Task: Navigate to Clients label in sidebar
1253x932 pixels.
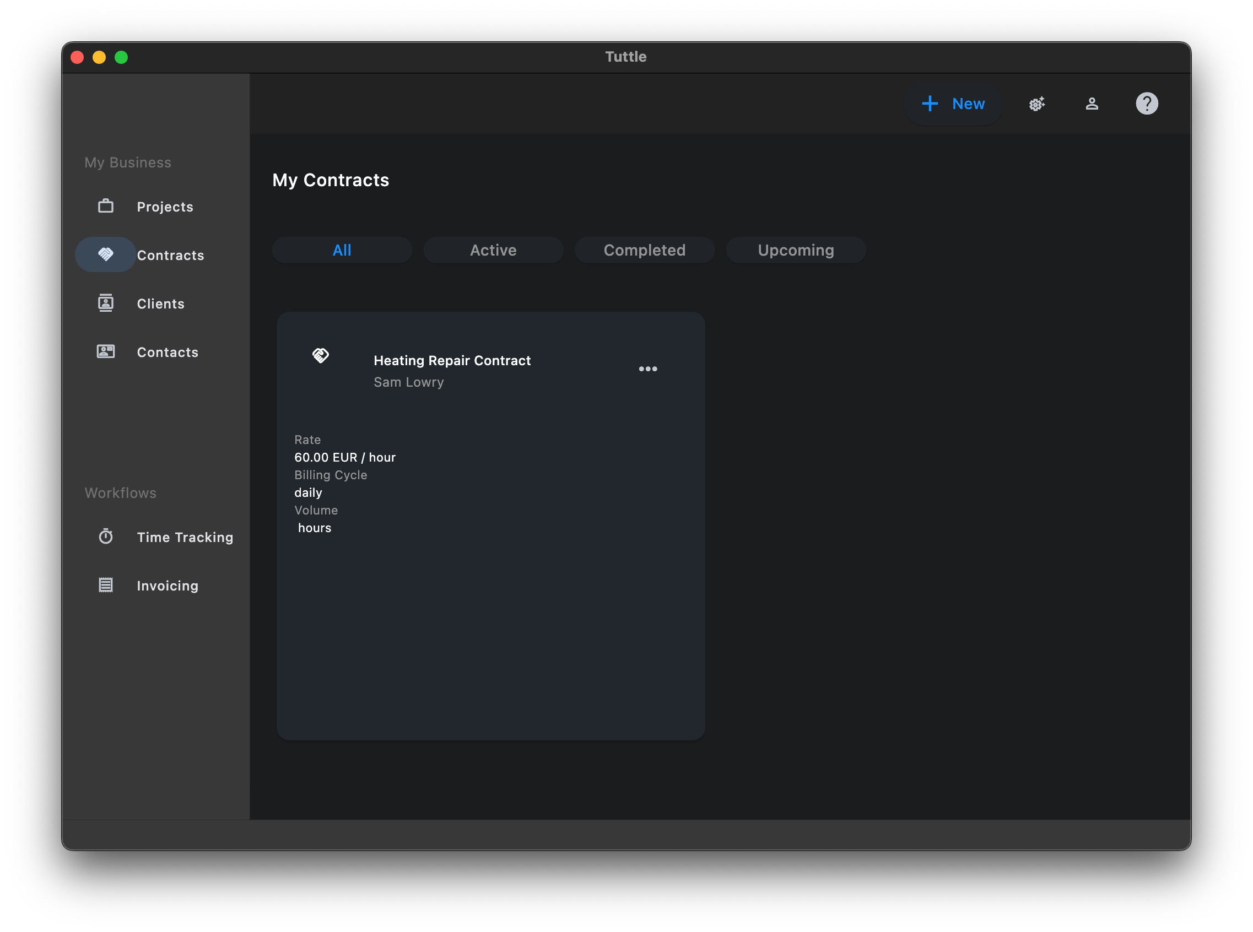Action: pyautogui.click(x=160, y=304)
